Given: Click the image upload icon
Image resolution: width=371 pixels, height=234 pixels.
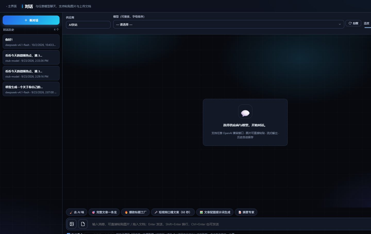Looking at the screenshot, I should tap(72, 224).
